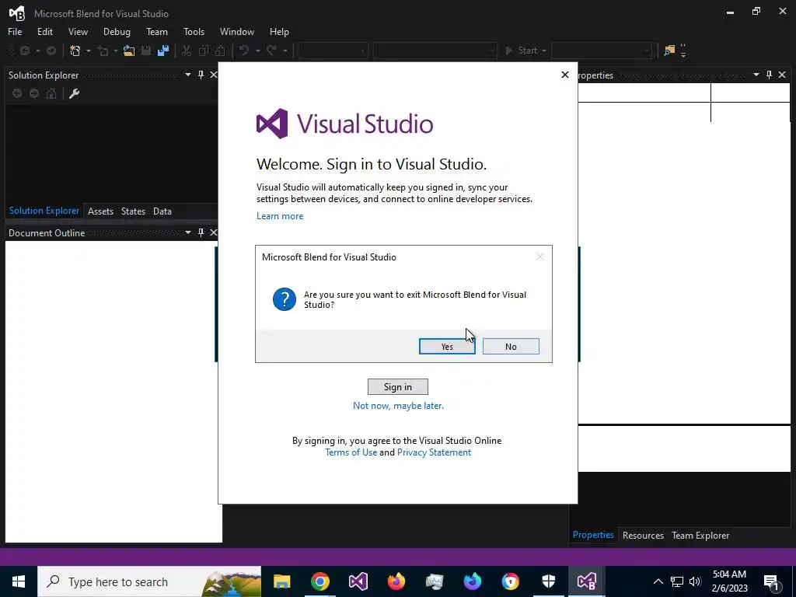Click the Save All icon in toolbar
Image resolution: width=796 pixels, height=597 pixels.
click(x=163, y=51)
